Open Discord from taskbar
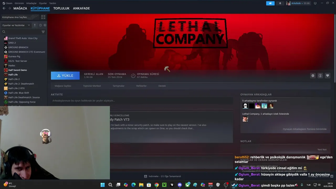This screenshot has width=336, height=189. coord(180,185)
